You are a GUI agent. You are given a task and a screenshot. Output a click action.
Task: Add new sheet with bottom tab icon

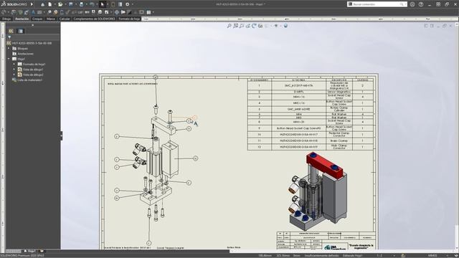point(42,251)
